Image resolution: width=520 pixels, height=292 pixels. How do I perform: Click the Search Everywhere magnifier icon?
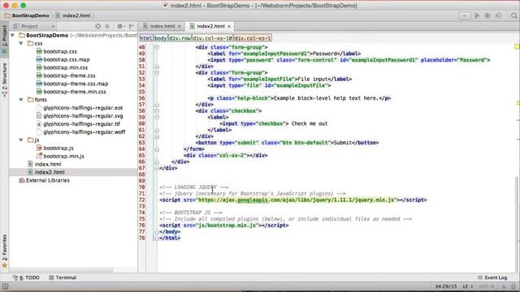click(514, 15)
